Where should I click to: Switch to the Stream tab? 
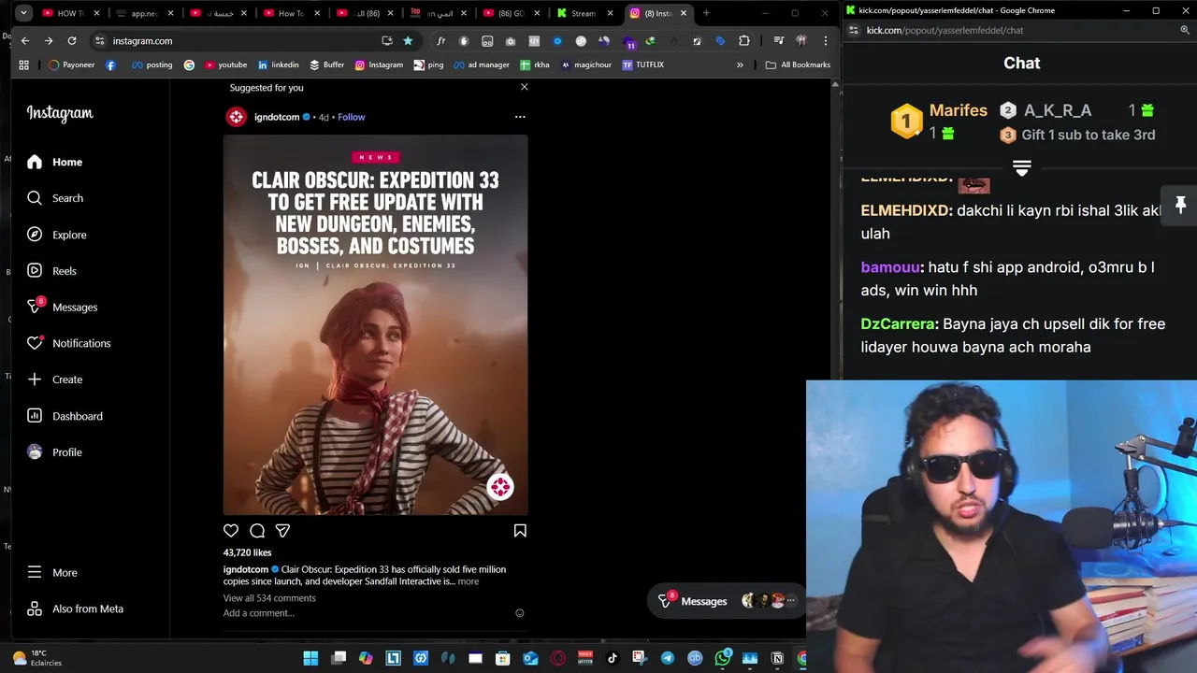tap(584, 13)
